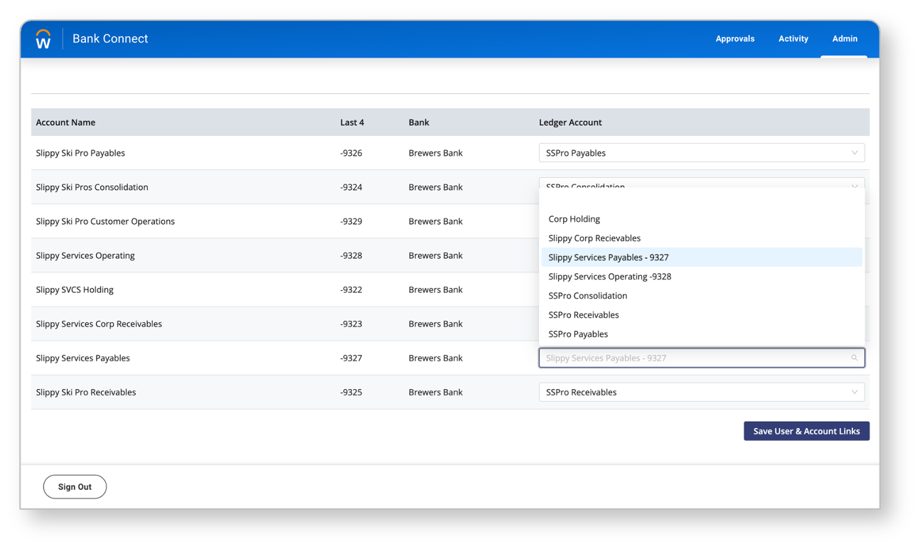Select Slippy Services Payables - 9327 option
Screen dimensions: 920x549
pos(702,257)
